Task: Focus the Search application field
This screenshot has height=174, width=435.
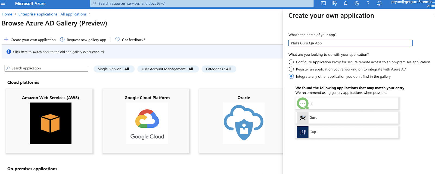Action: (46, 68)
